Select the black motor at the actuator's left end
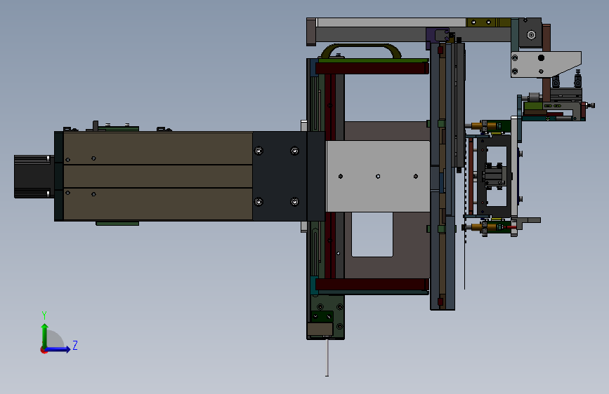Image resolution: width=609 pixels, height=394 pixels. coord(34,177)
